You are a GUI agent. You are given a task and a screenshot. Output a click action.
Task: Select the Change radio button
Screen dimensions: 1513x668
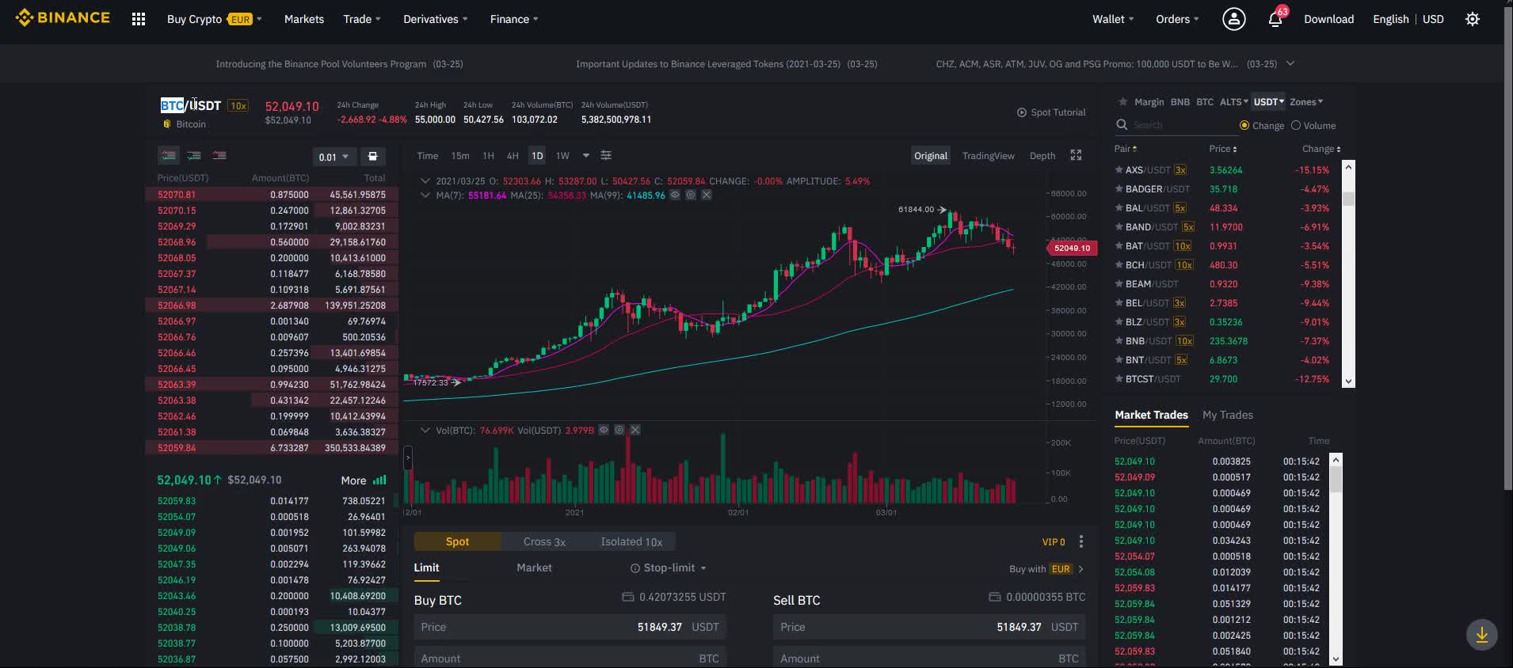point(1244,125)
